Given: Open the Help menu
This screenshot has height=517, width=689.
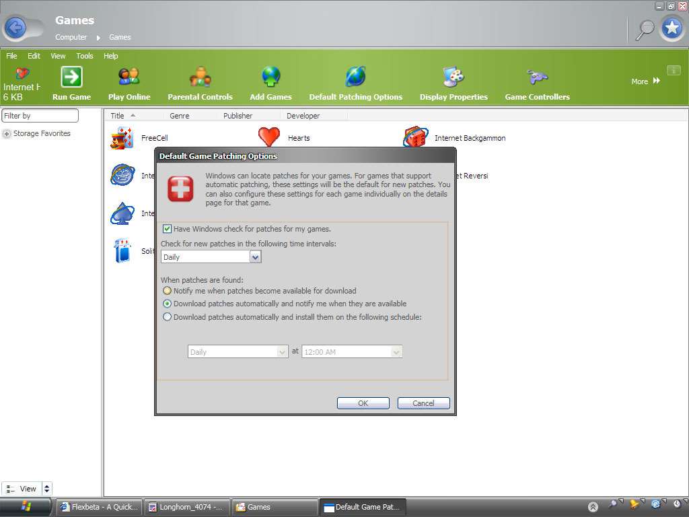Looking at the screenshot, I should click(111, 56).
